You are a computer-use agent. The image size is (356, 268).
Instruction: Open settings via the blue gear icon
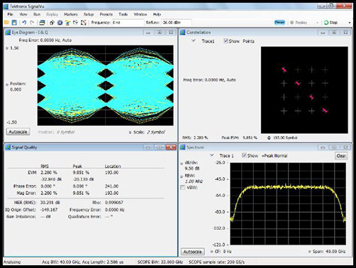(x=60, y=23)
